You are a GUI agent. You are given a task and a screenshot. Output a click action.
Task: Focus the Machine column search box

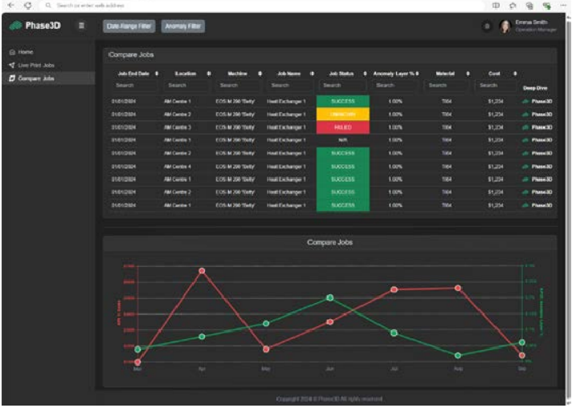(239, 85)
